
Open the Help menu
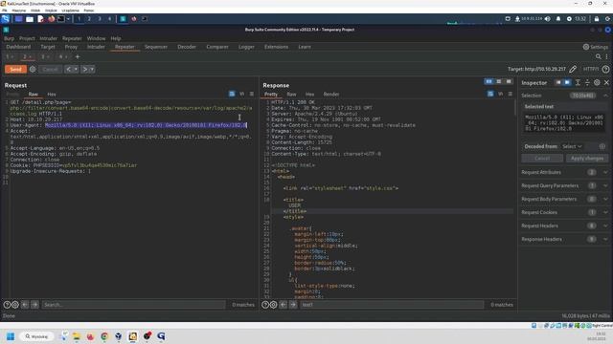coord(116,38)
